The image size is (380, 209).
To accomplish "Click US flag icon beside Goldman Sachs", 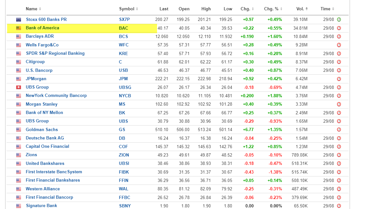I will point(19,130).
